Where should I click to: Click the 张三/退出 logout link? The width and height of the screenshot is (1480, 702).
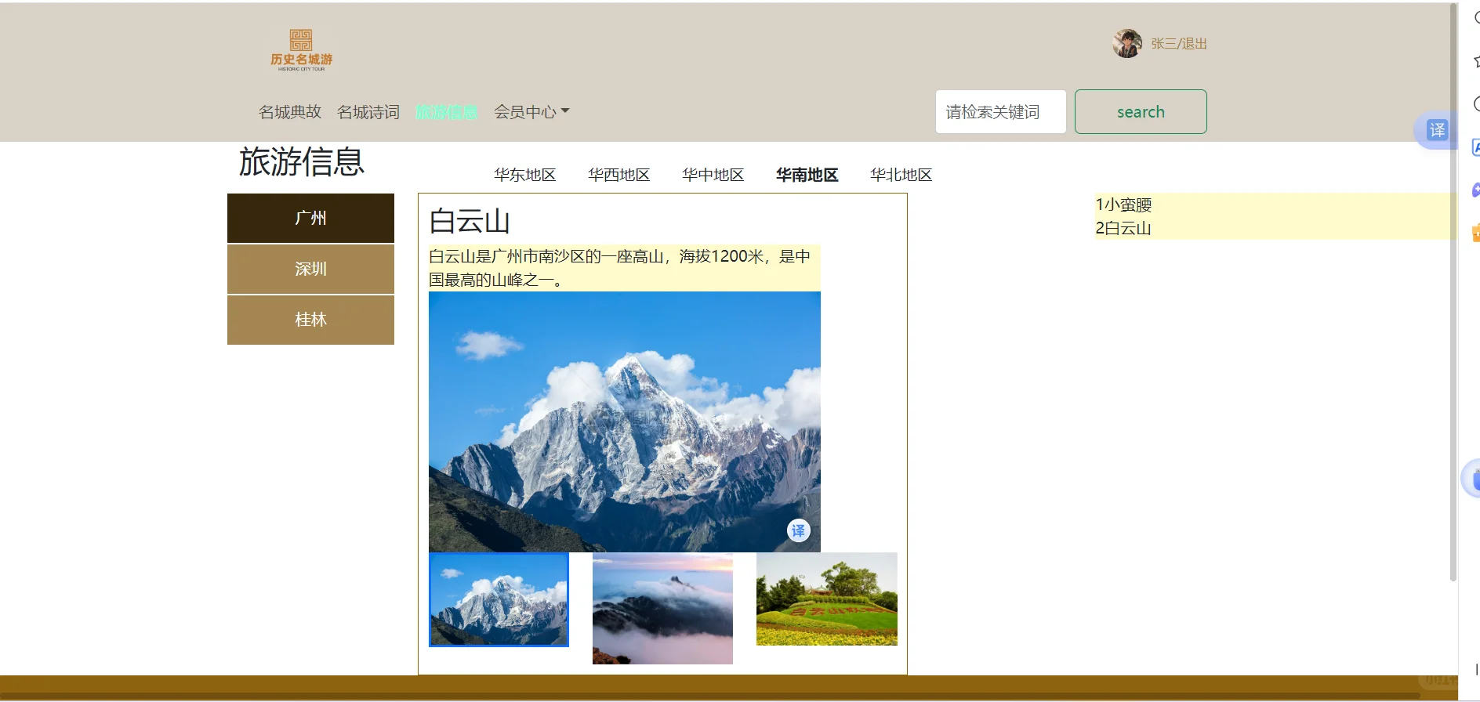pos(1179,44)
